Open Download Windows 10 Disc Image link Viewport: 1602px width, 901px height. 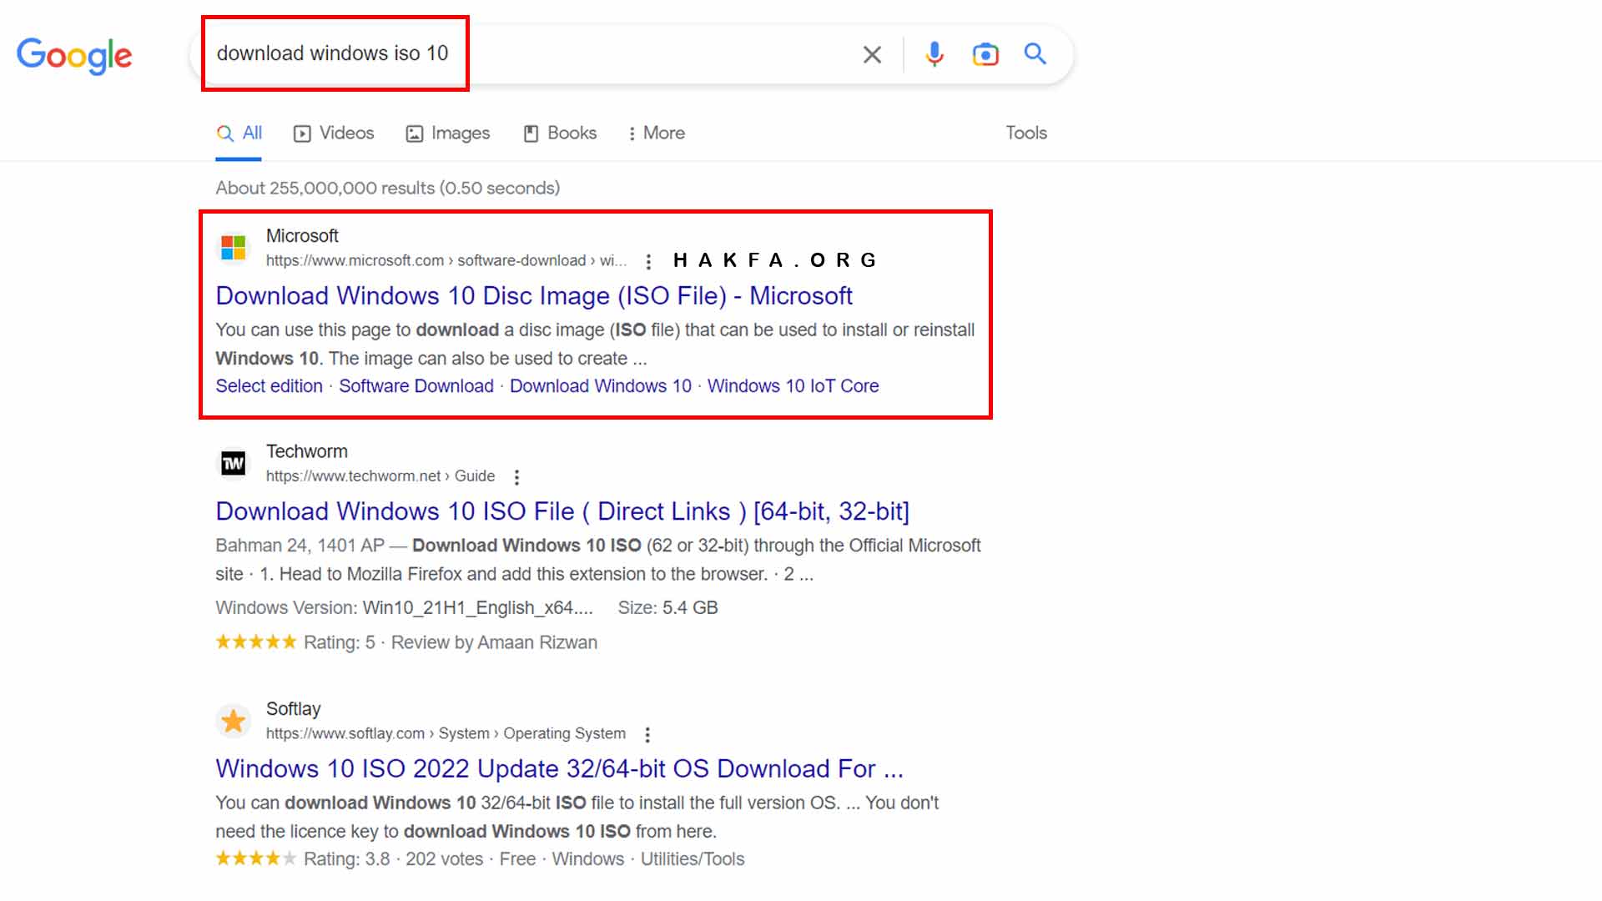coord(534,296)
